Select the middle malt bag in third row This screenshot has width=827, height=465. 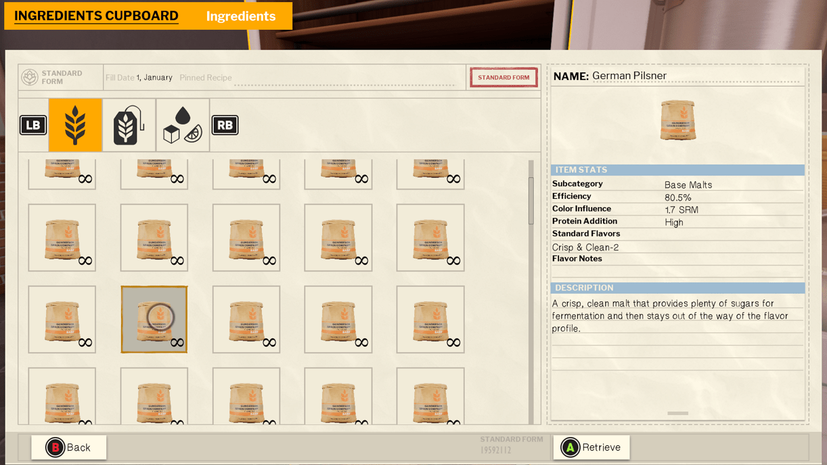(246, 319)
